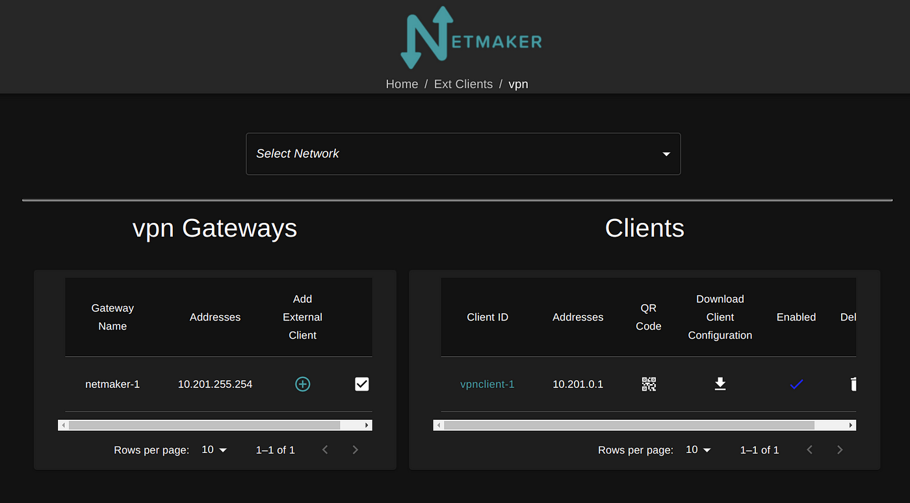Viewport: 910px width, 503px height.
Task: Click previous page arrow in Gateways pagination
Action: pos(325,449)
